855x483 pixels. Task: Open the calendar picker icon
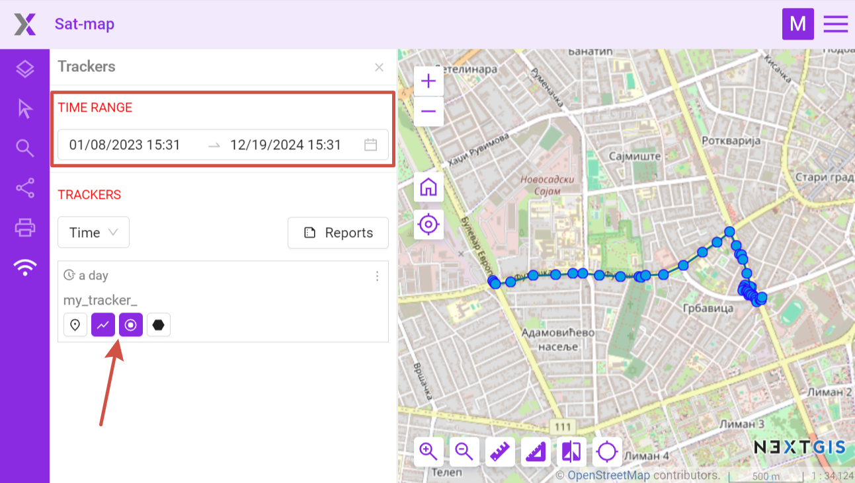[x=371, y=145]
